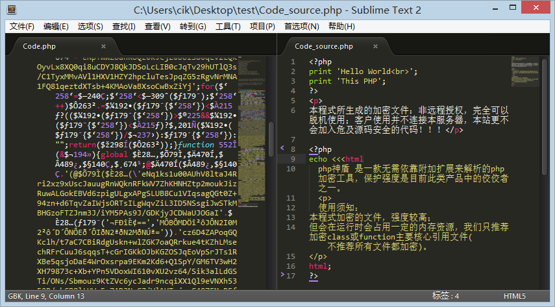Open the 选项(S) menu

coord(90,27)
